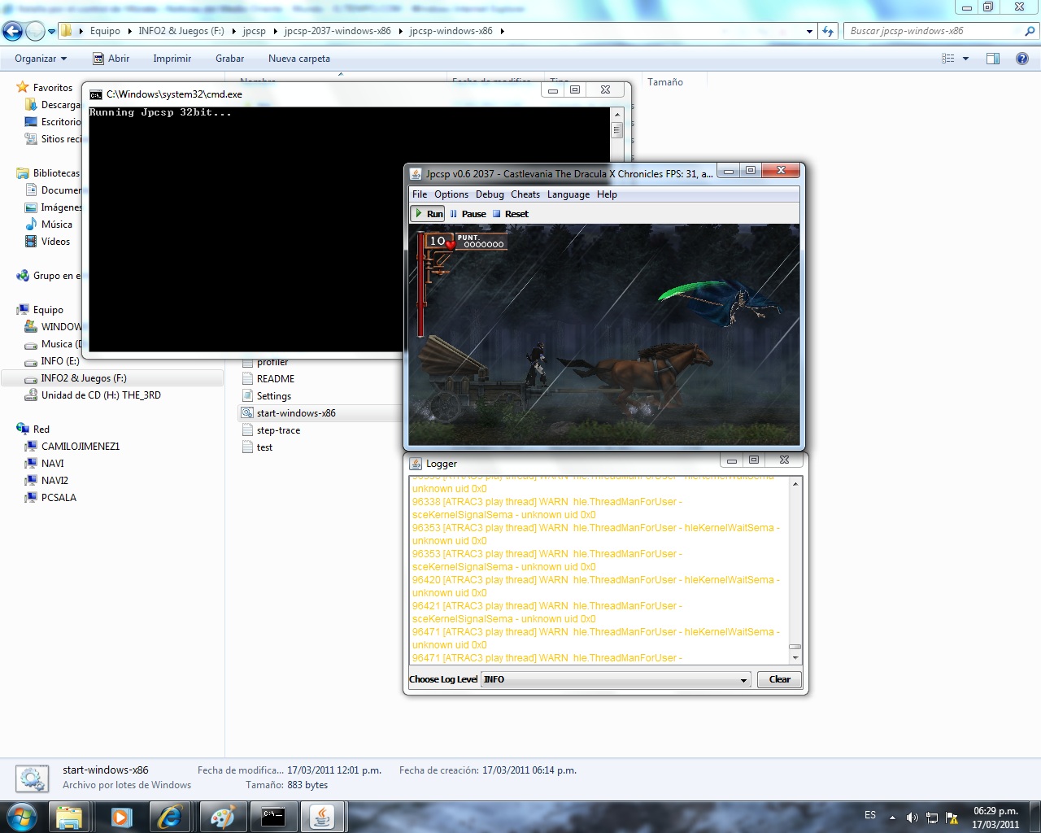Select Favoritos in navigation pane
The width and height of the screenshot is (1041, 833).
coord(53,88)
